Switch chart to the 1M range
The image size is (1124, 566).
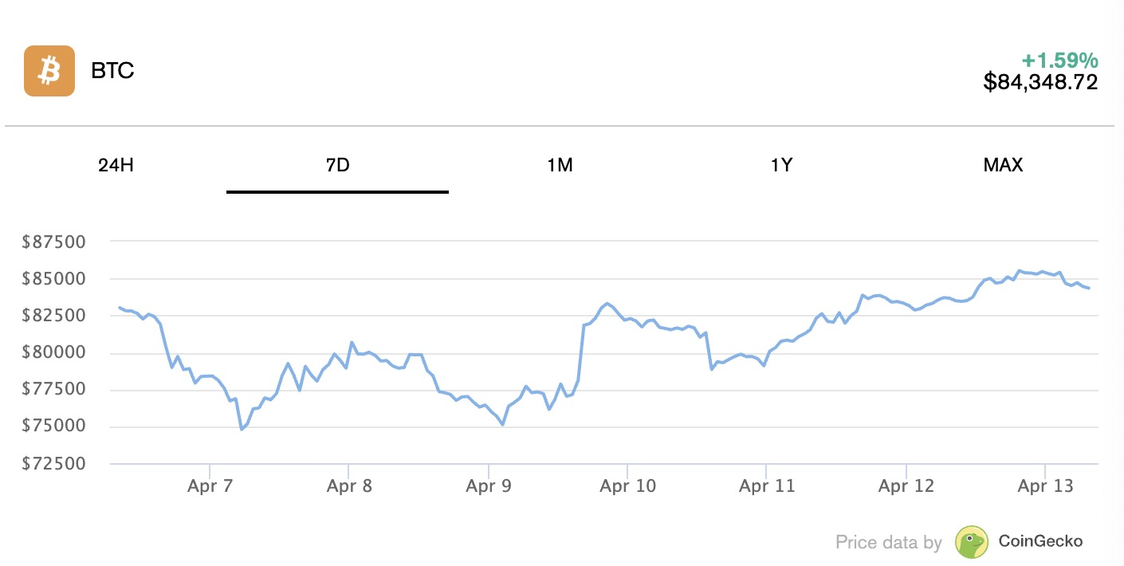point(560,166)
